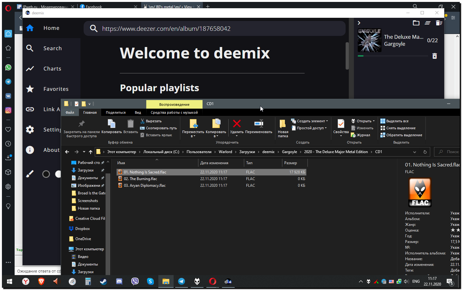Open Copy to (Копировать в) dropdown
Viewport: 462px width, 290px height.
pos(216,128)
